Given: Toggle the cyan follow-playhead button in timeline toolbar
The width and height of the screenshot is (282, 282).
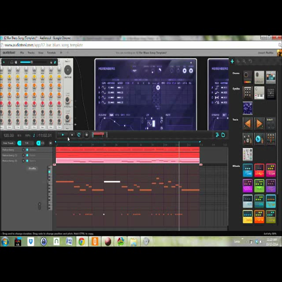Looking at the screenshot, I should tap(38, 143).
